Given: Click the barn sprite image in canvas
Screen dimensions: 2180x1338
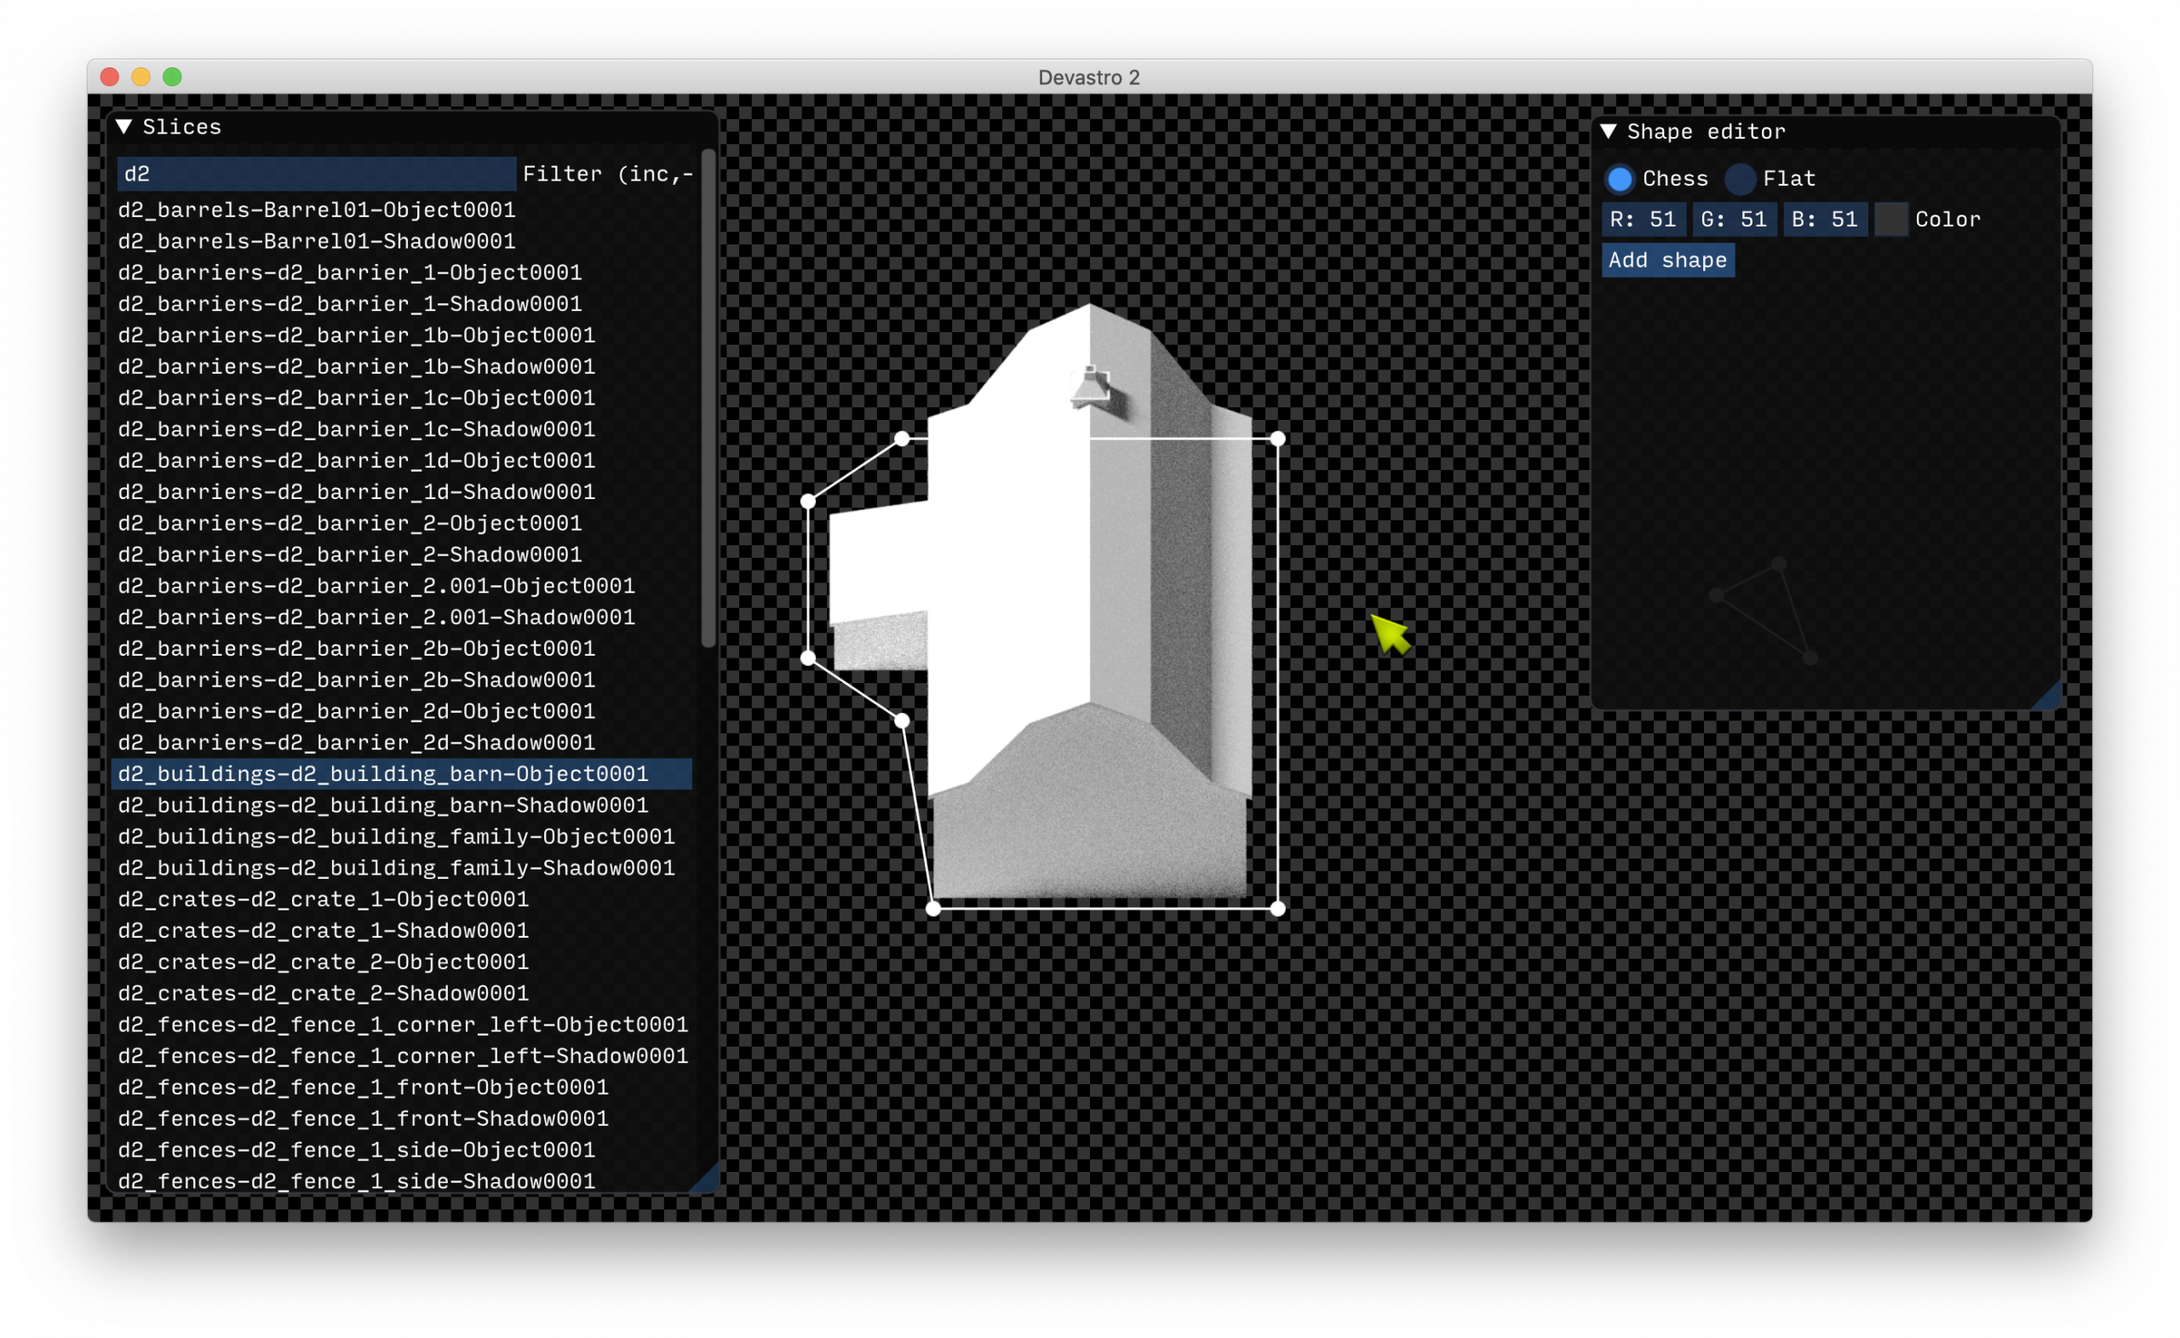Looking at the screenshot, I should point(1041,602).
